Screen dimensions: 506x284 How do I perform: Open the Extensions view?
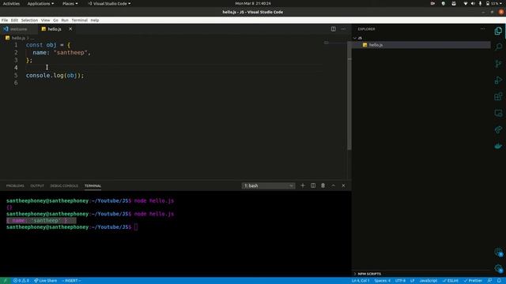coord(498,96)
